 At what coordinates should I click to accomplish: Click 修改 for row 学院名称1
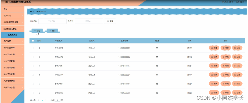click(226, 48)
